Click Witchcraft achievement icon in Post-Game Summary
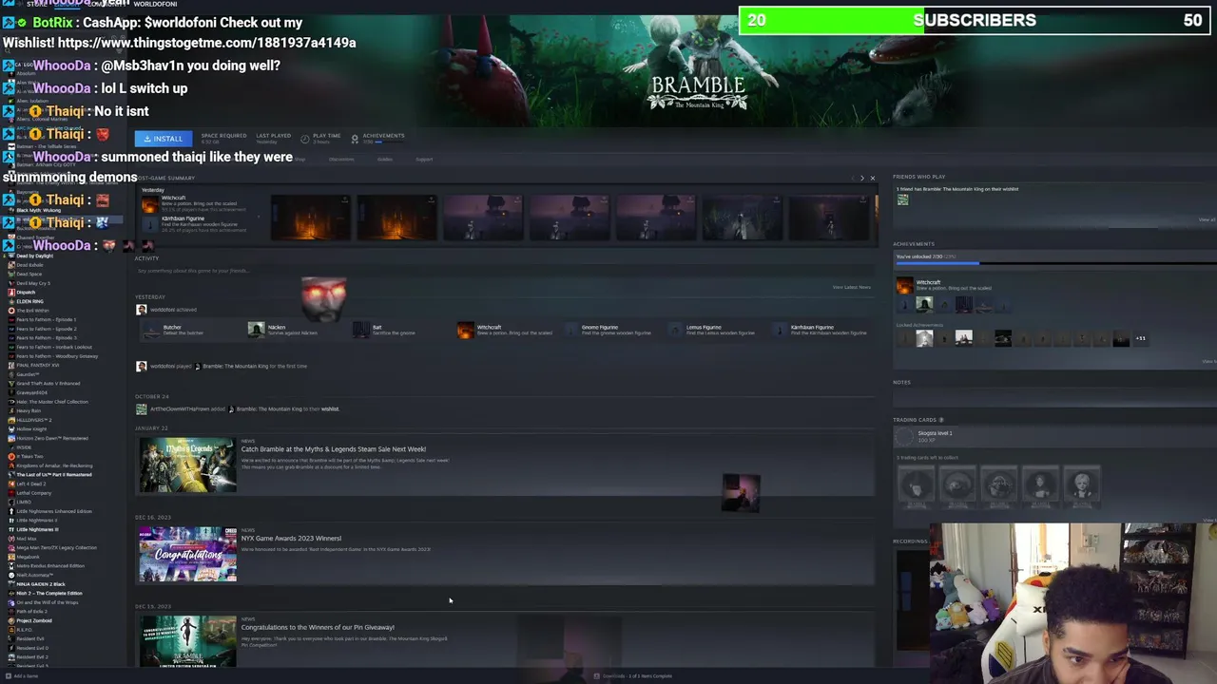The height and width of the screenshot is (684, 1217). (x=150, y=203)
